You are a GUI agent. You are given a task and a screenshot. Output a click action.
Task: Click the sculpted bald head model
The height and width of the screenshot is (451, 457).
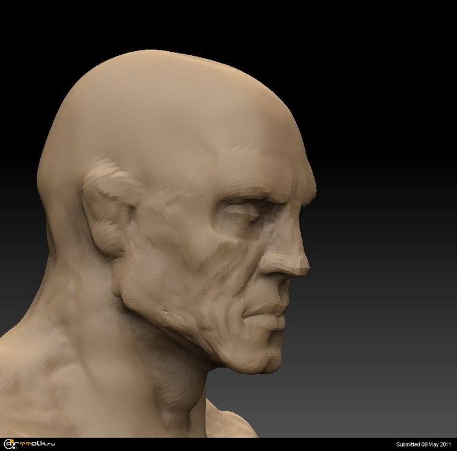pyautogui.click(x=158, y=244)
